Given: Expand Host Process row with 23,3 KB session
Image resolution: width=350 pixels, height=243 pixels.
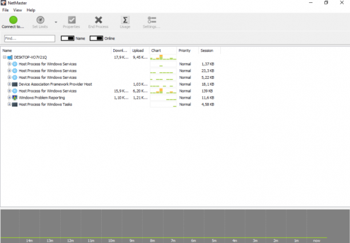Looking at the screenshot, I should 9,71.
